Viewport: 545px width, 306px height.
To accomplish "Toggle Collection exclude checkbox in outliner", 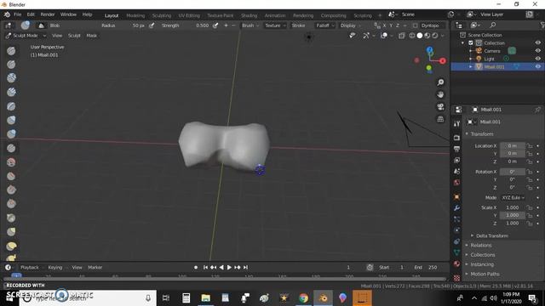I will coord(471,43).
